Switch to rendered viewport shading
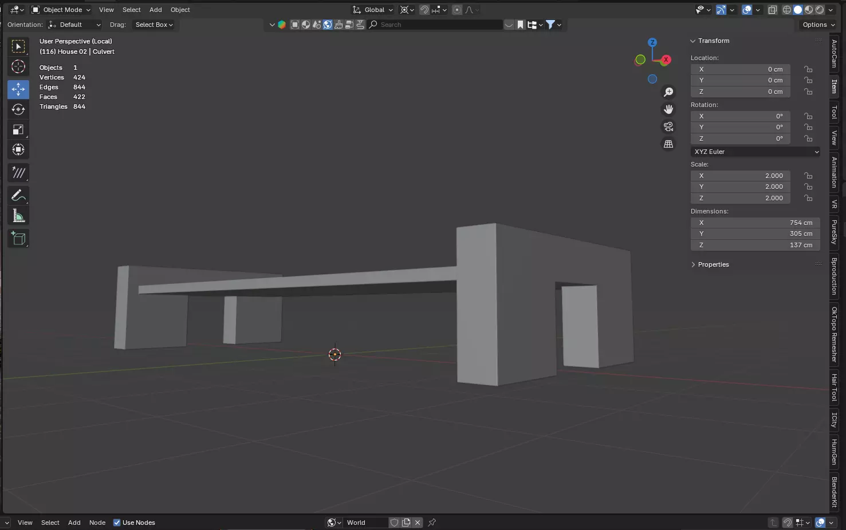The image size is (846, 530). pos(820,10)
